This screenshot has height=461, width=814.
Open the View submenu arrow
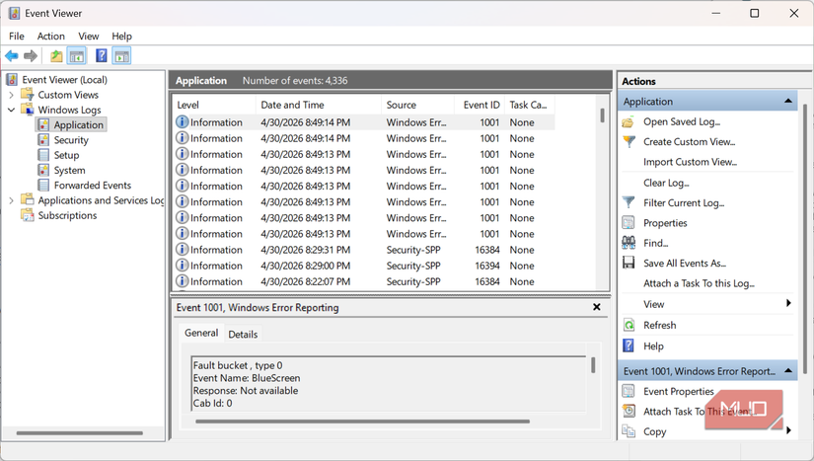(788, 303)
